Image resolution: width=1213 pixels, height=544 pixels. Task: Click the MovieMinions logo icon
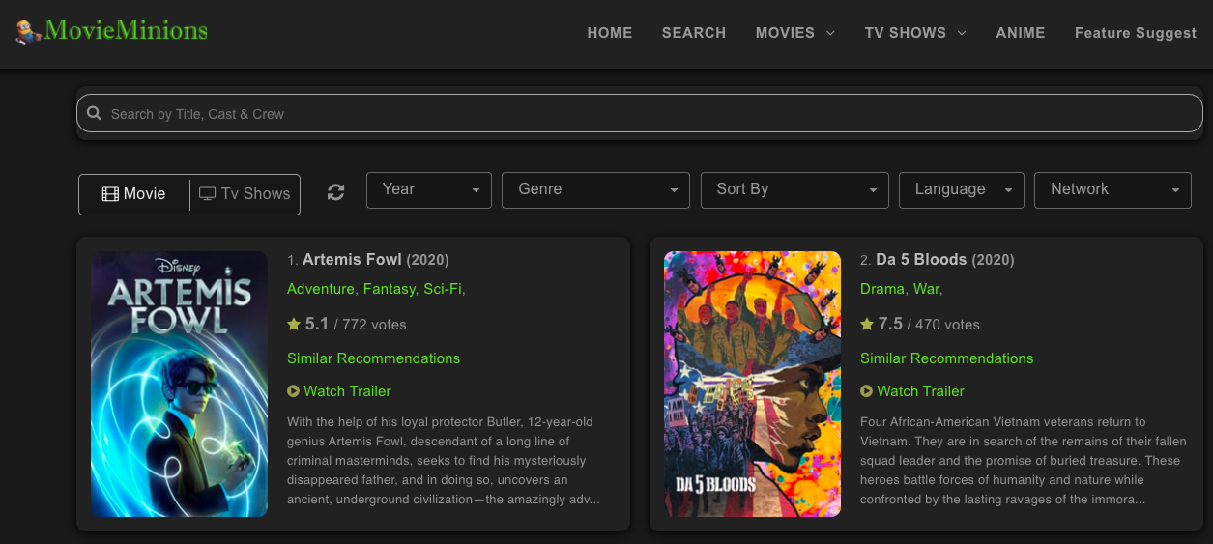coord(28,32)
